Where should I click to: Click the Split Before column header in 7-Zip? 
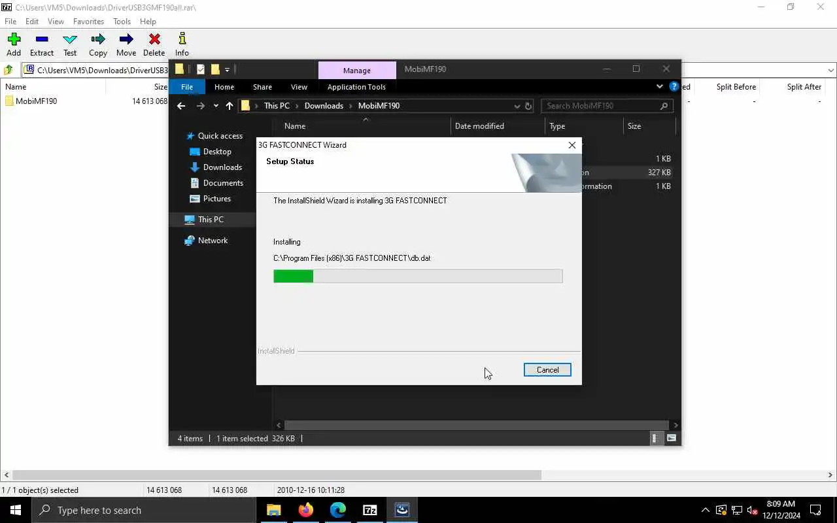click(736, 87)
